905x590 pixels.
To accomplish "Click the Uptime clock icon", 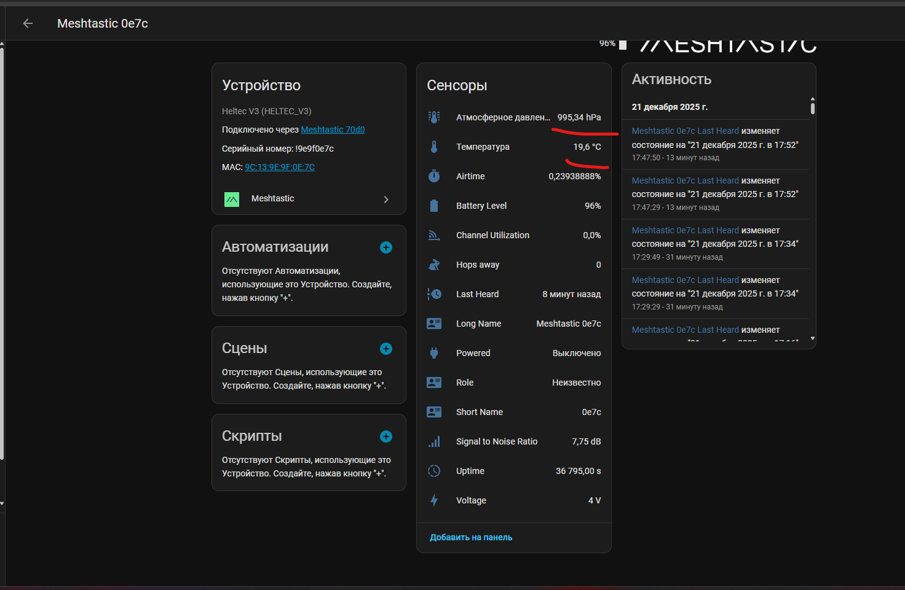I will (434, 471).
